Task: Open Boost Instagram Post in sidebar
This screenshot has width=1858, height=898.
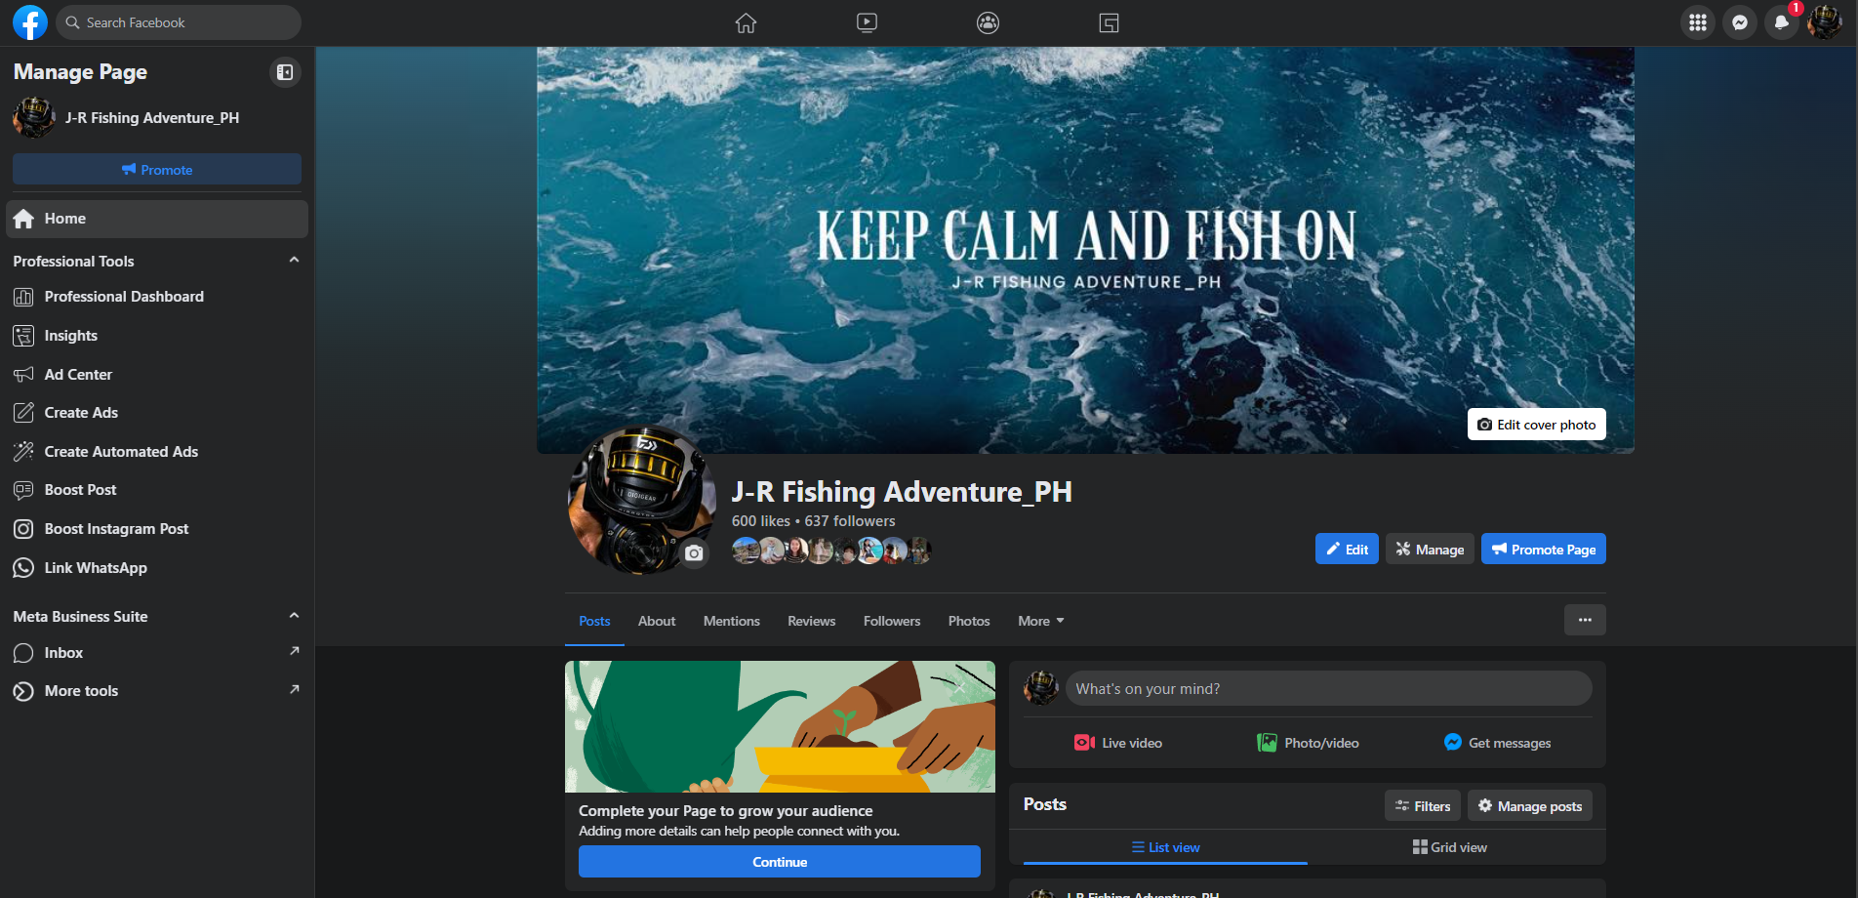Action: point(157,529)
